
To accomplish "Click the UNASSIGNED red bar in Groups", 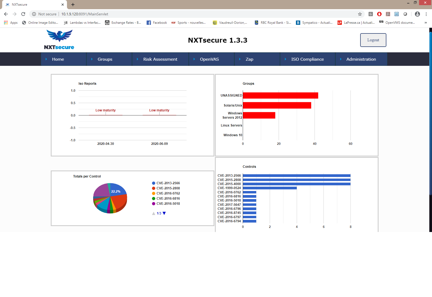I will (x=280, y=95).
